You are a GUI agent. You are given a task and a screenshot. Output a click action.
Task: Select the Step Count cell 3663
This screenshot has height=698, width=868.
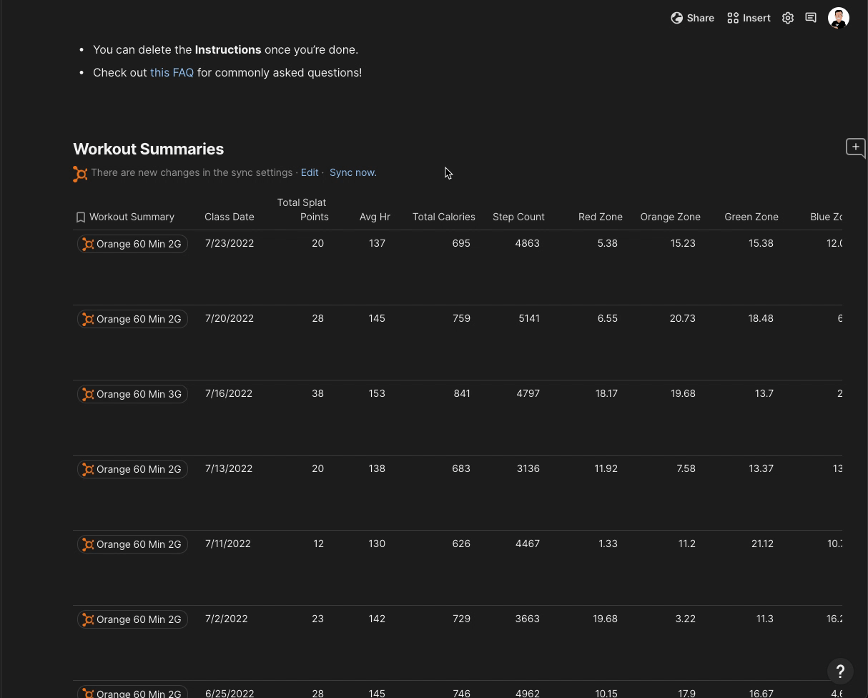pyautogui.click(x=527, y=619)
